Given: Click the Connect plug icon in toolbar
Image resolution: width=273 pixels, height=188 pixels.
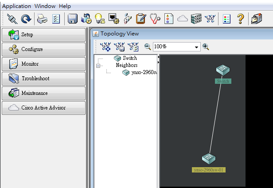Looking at the screenshot, I should [12, 19].
